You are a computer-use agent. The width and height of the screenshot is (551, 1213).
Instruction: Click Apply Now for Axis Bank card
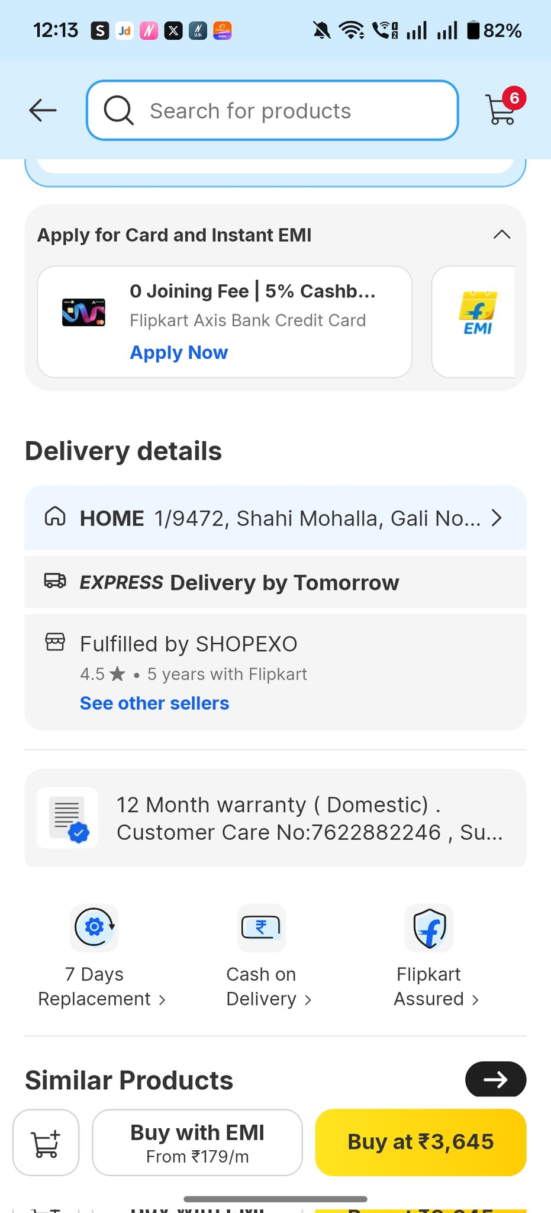(x=179, y=352)
